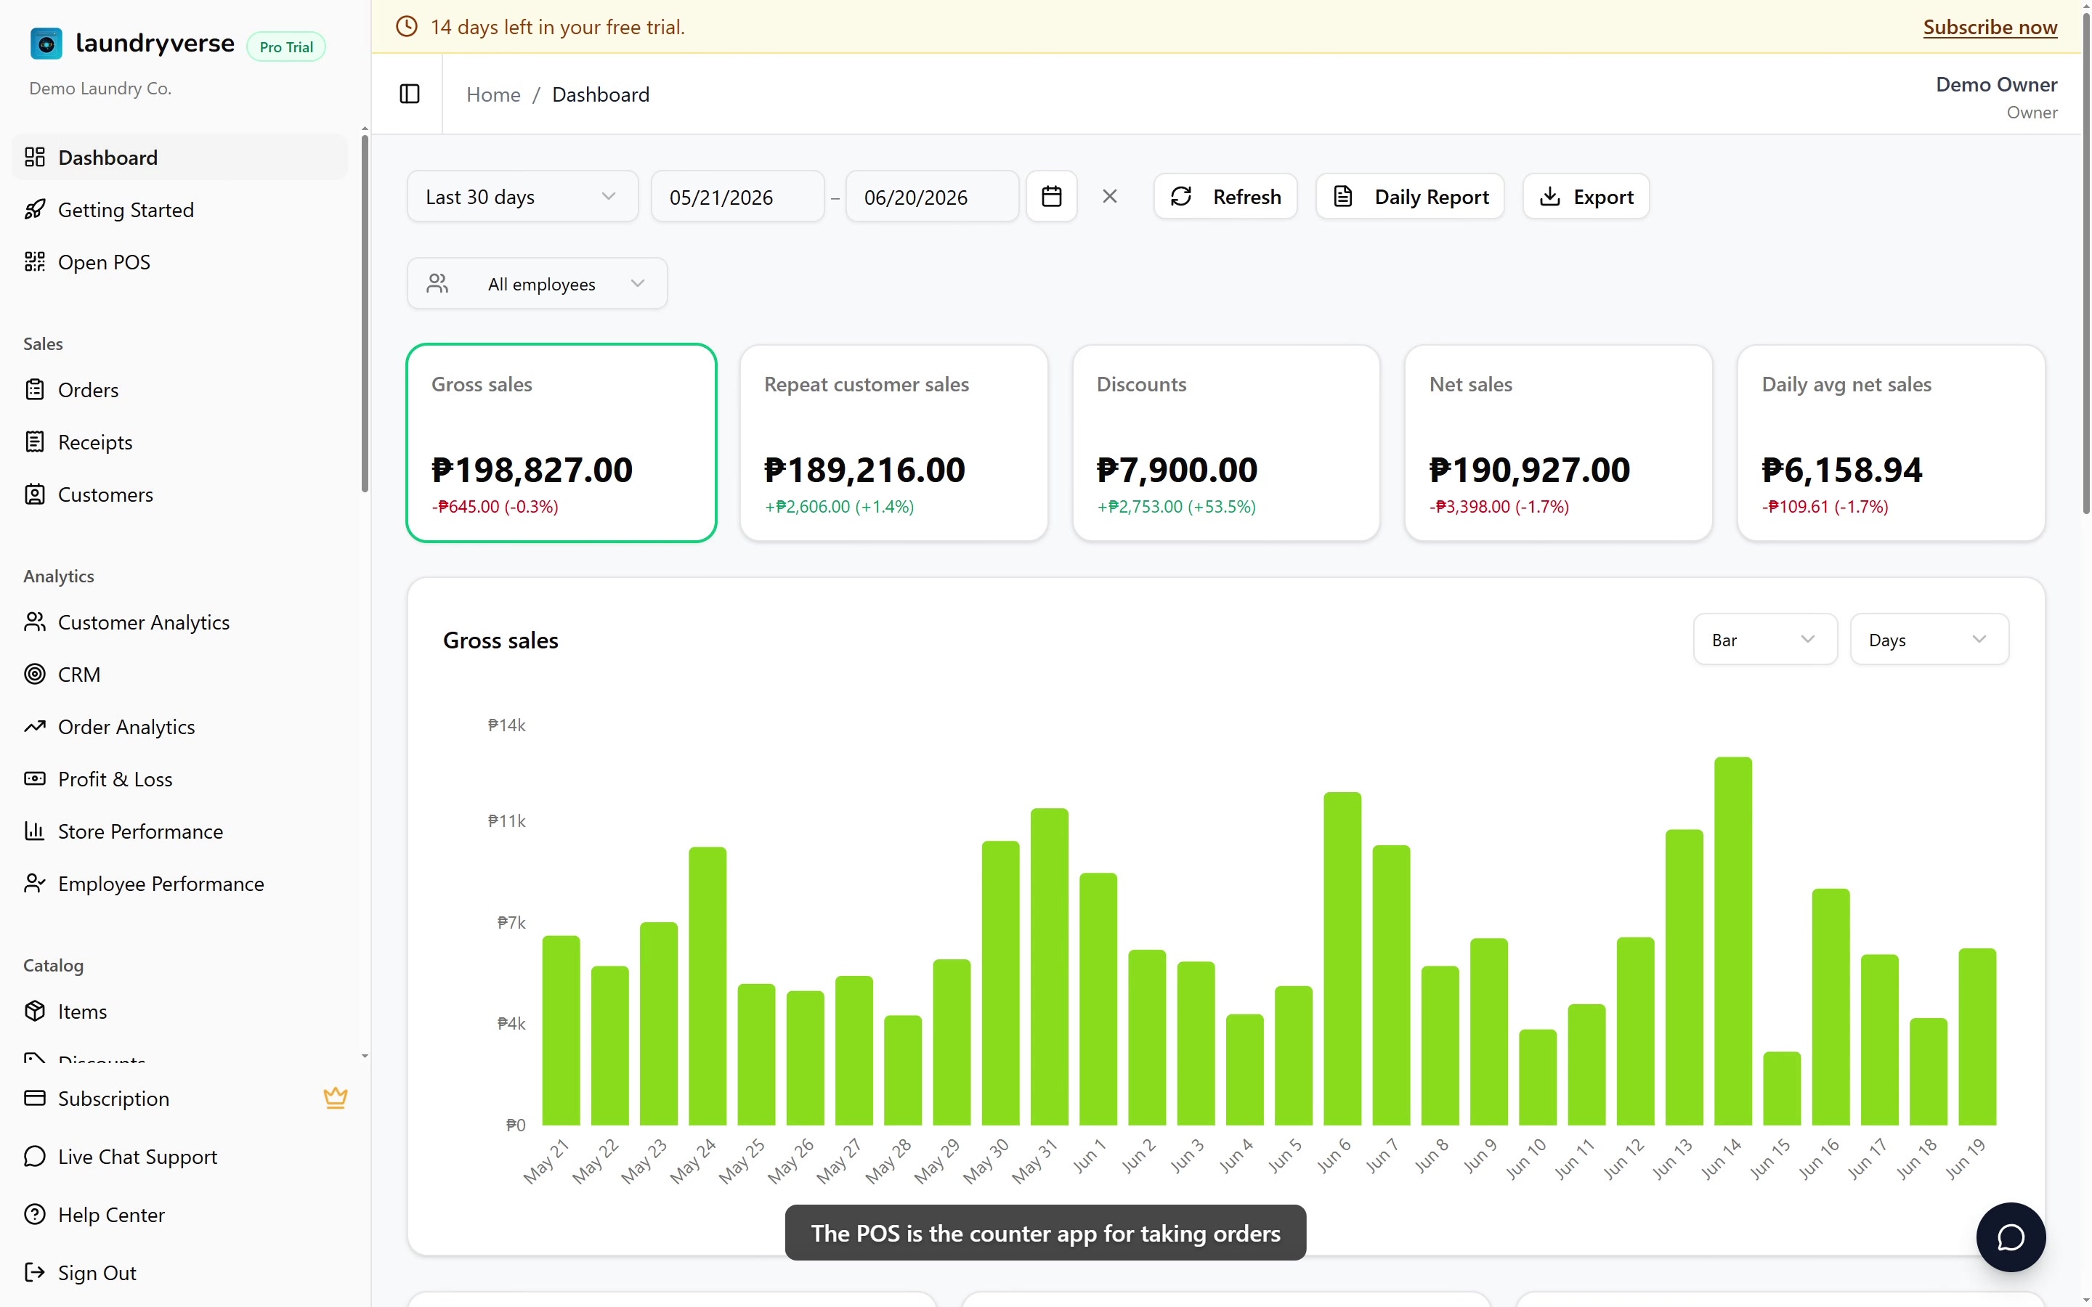Open the floating chat widget button

coord(2011,1237)
